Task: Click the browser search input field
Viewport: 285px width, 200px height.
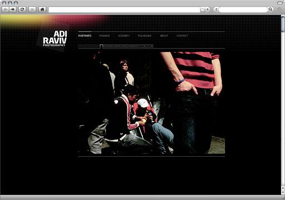Action: [243, 9]
